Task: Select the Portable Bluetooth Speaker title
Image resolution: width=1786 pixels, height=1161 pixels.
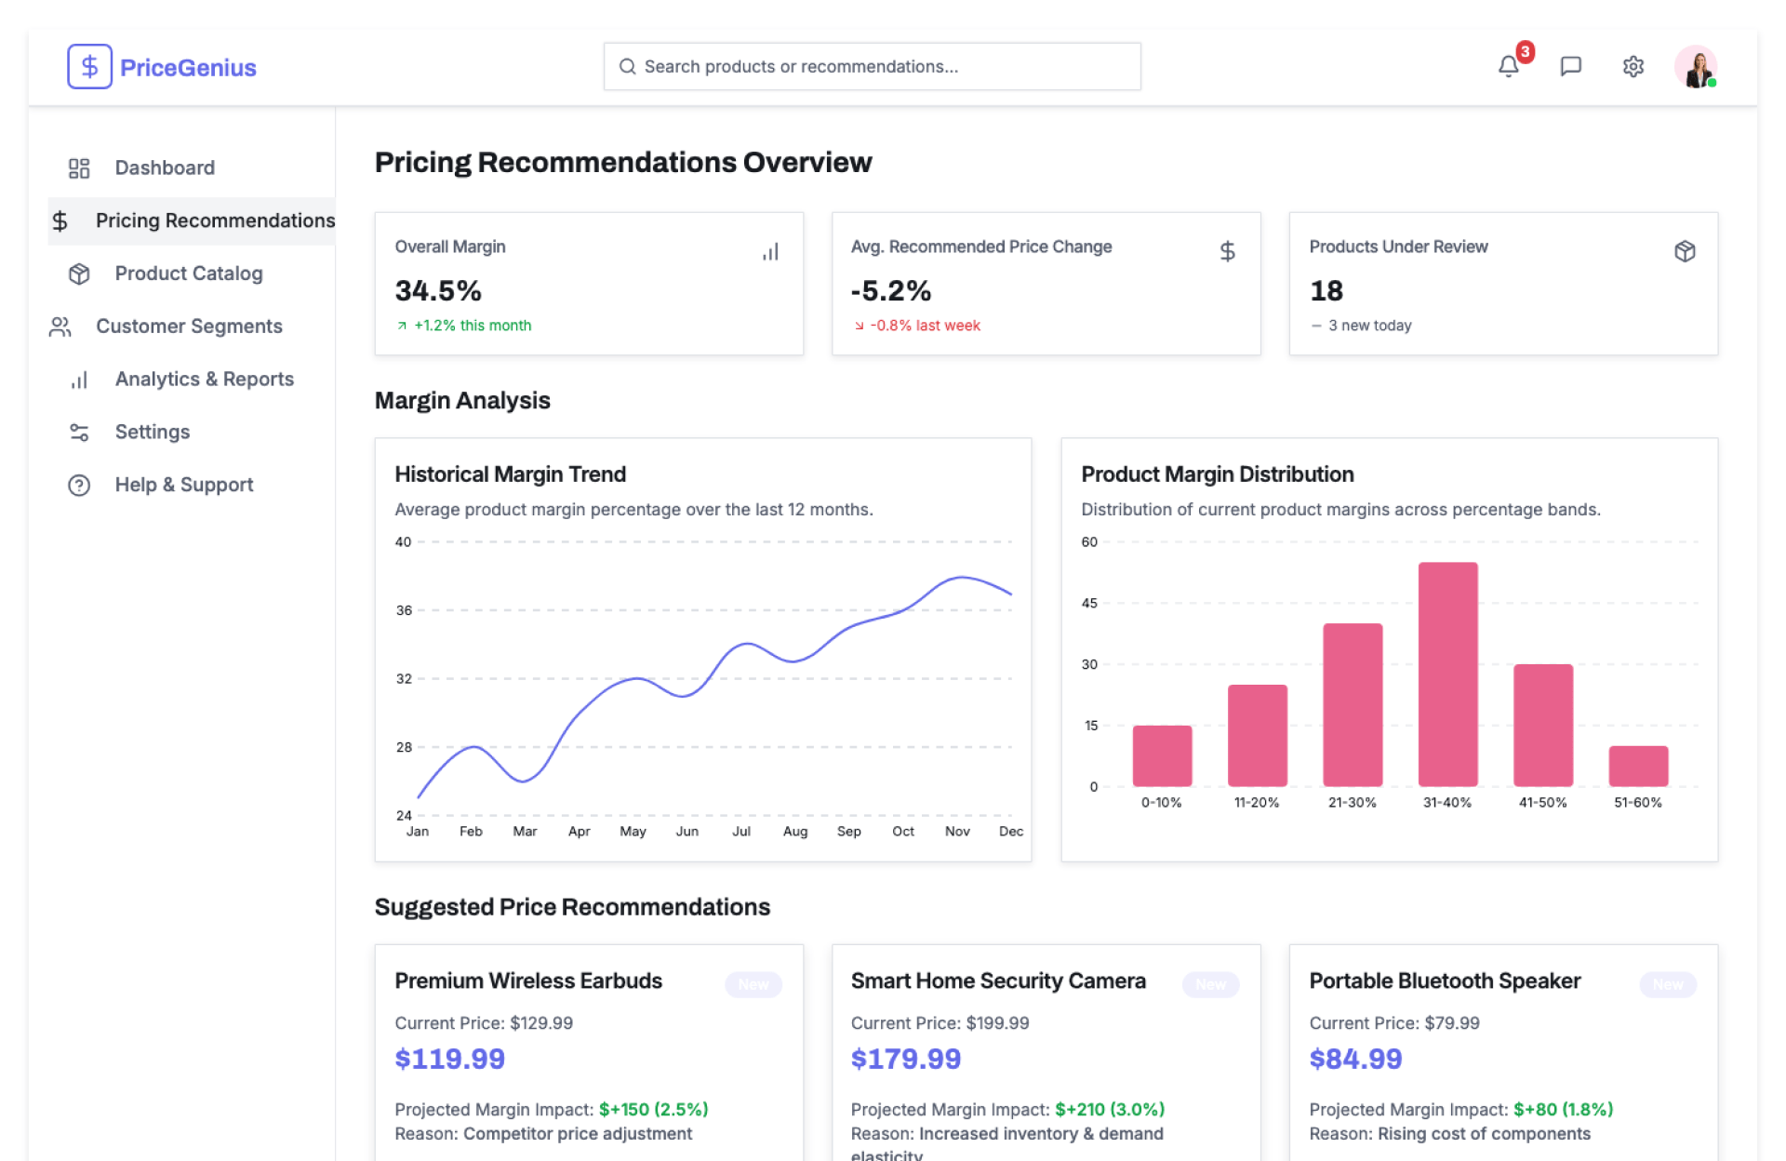Action: tap(1444, 981)
